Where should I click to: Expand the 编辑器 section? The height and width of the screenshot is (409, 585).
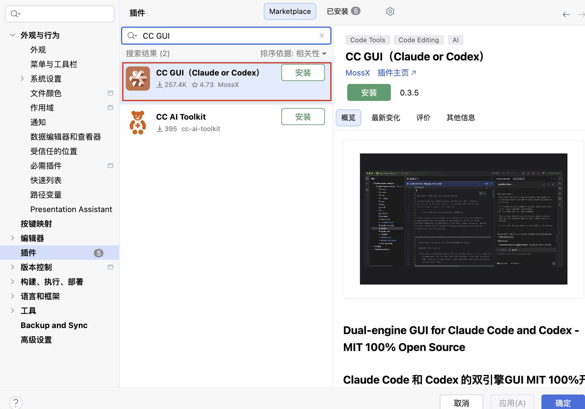tap(13, 238)
